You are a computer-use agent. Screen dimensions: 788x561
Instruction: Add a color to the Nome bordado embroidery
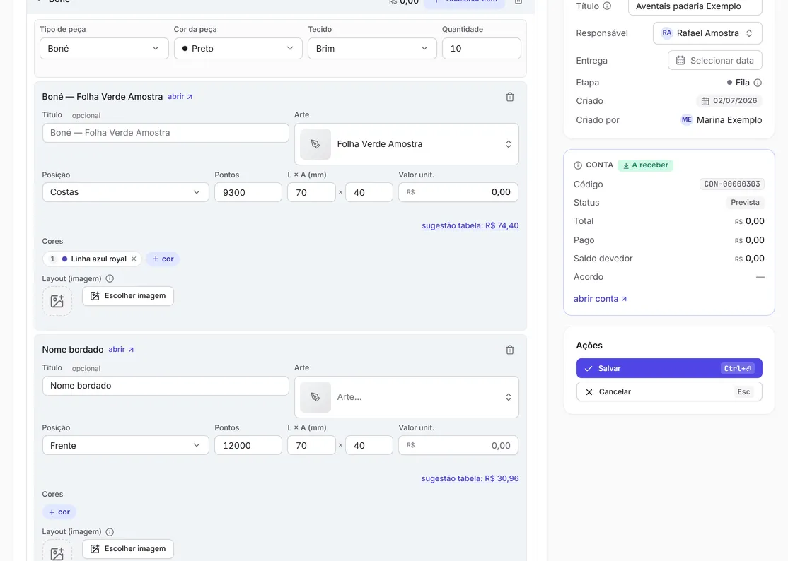[x=59, y=512]
